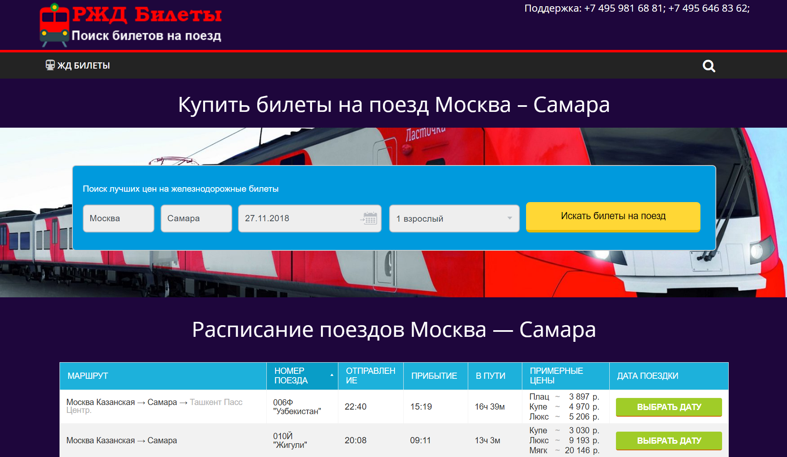Click Люкс price 5 206 р.
The height and width of the screenshot is (457, 787).
click(564, 417)
